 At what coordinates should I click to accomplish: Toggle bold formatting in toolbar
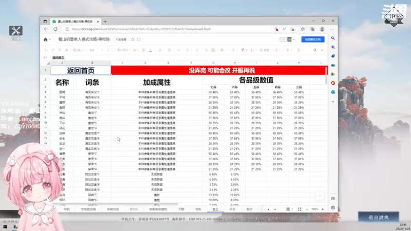coord(143,50)
